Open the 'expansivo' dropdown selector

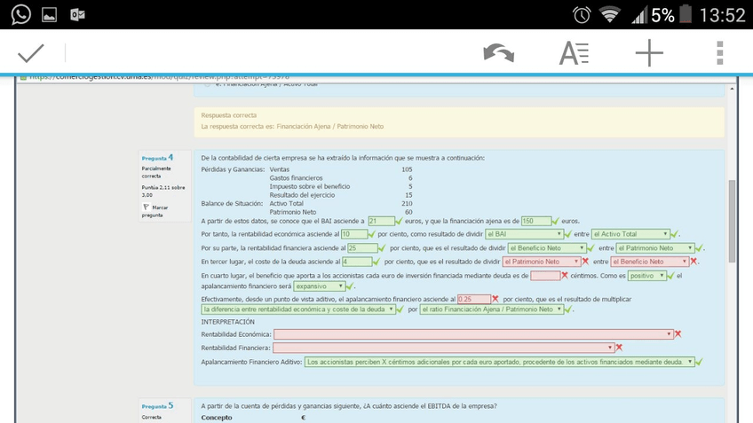319,286
